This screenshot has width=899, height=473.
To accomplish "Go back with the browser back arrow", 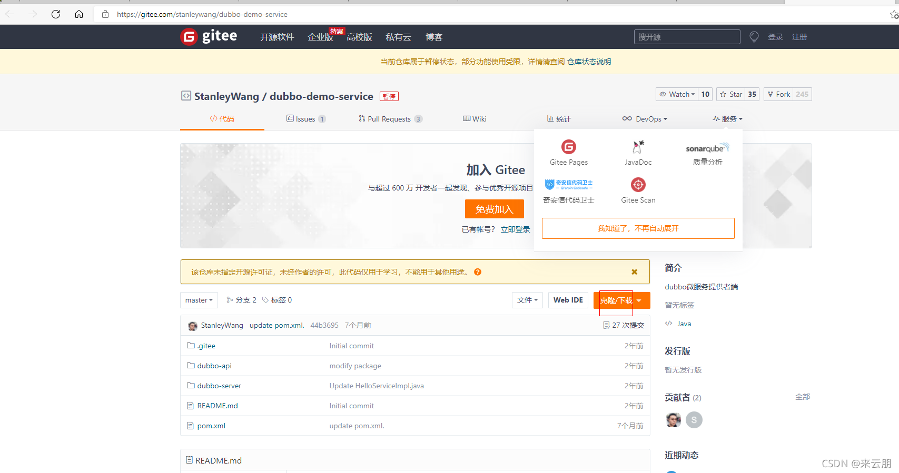I will pos(10,14).
